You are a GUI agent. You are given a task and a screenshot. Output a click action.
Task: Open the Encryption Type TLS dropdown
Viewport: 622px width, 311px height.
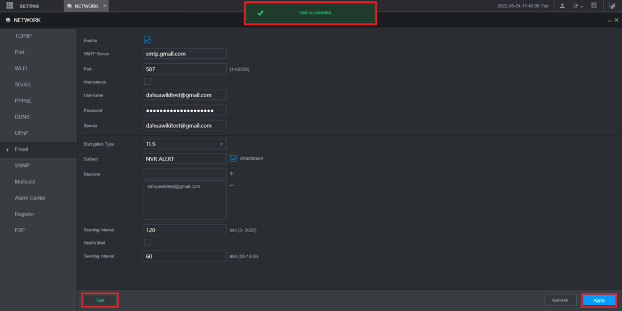click(x=185, y=144)
